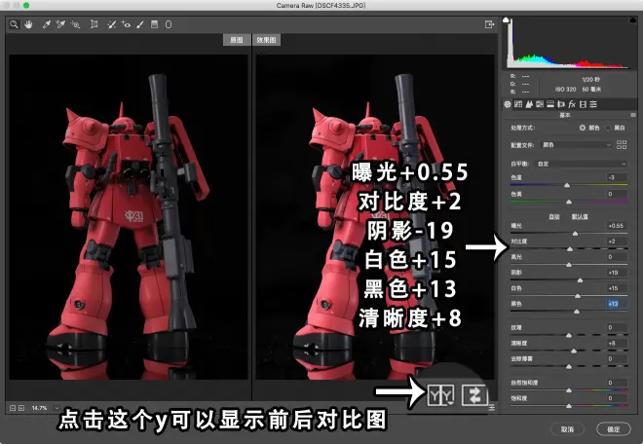Click the zoom in plus button

click(x=21, y=408)
